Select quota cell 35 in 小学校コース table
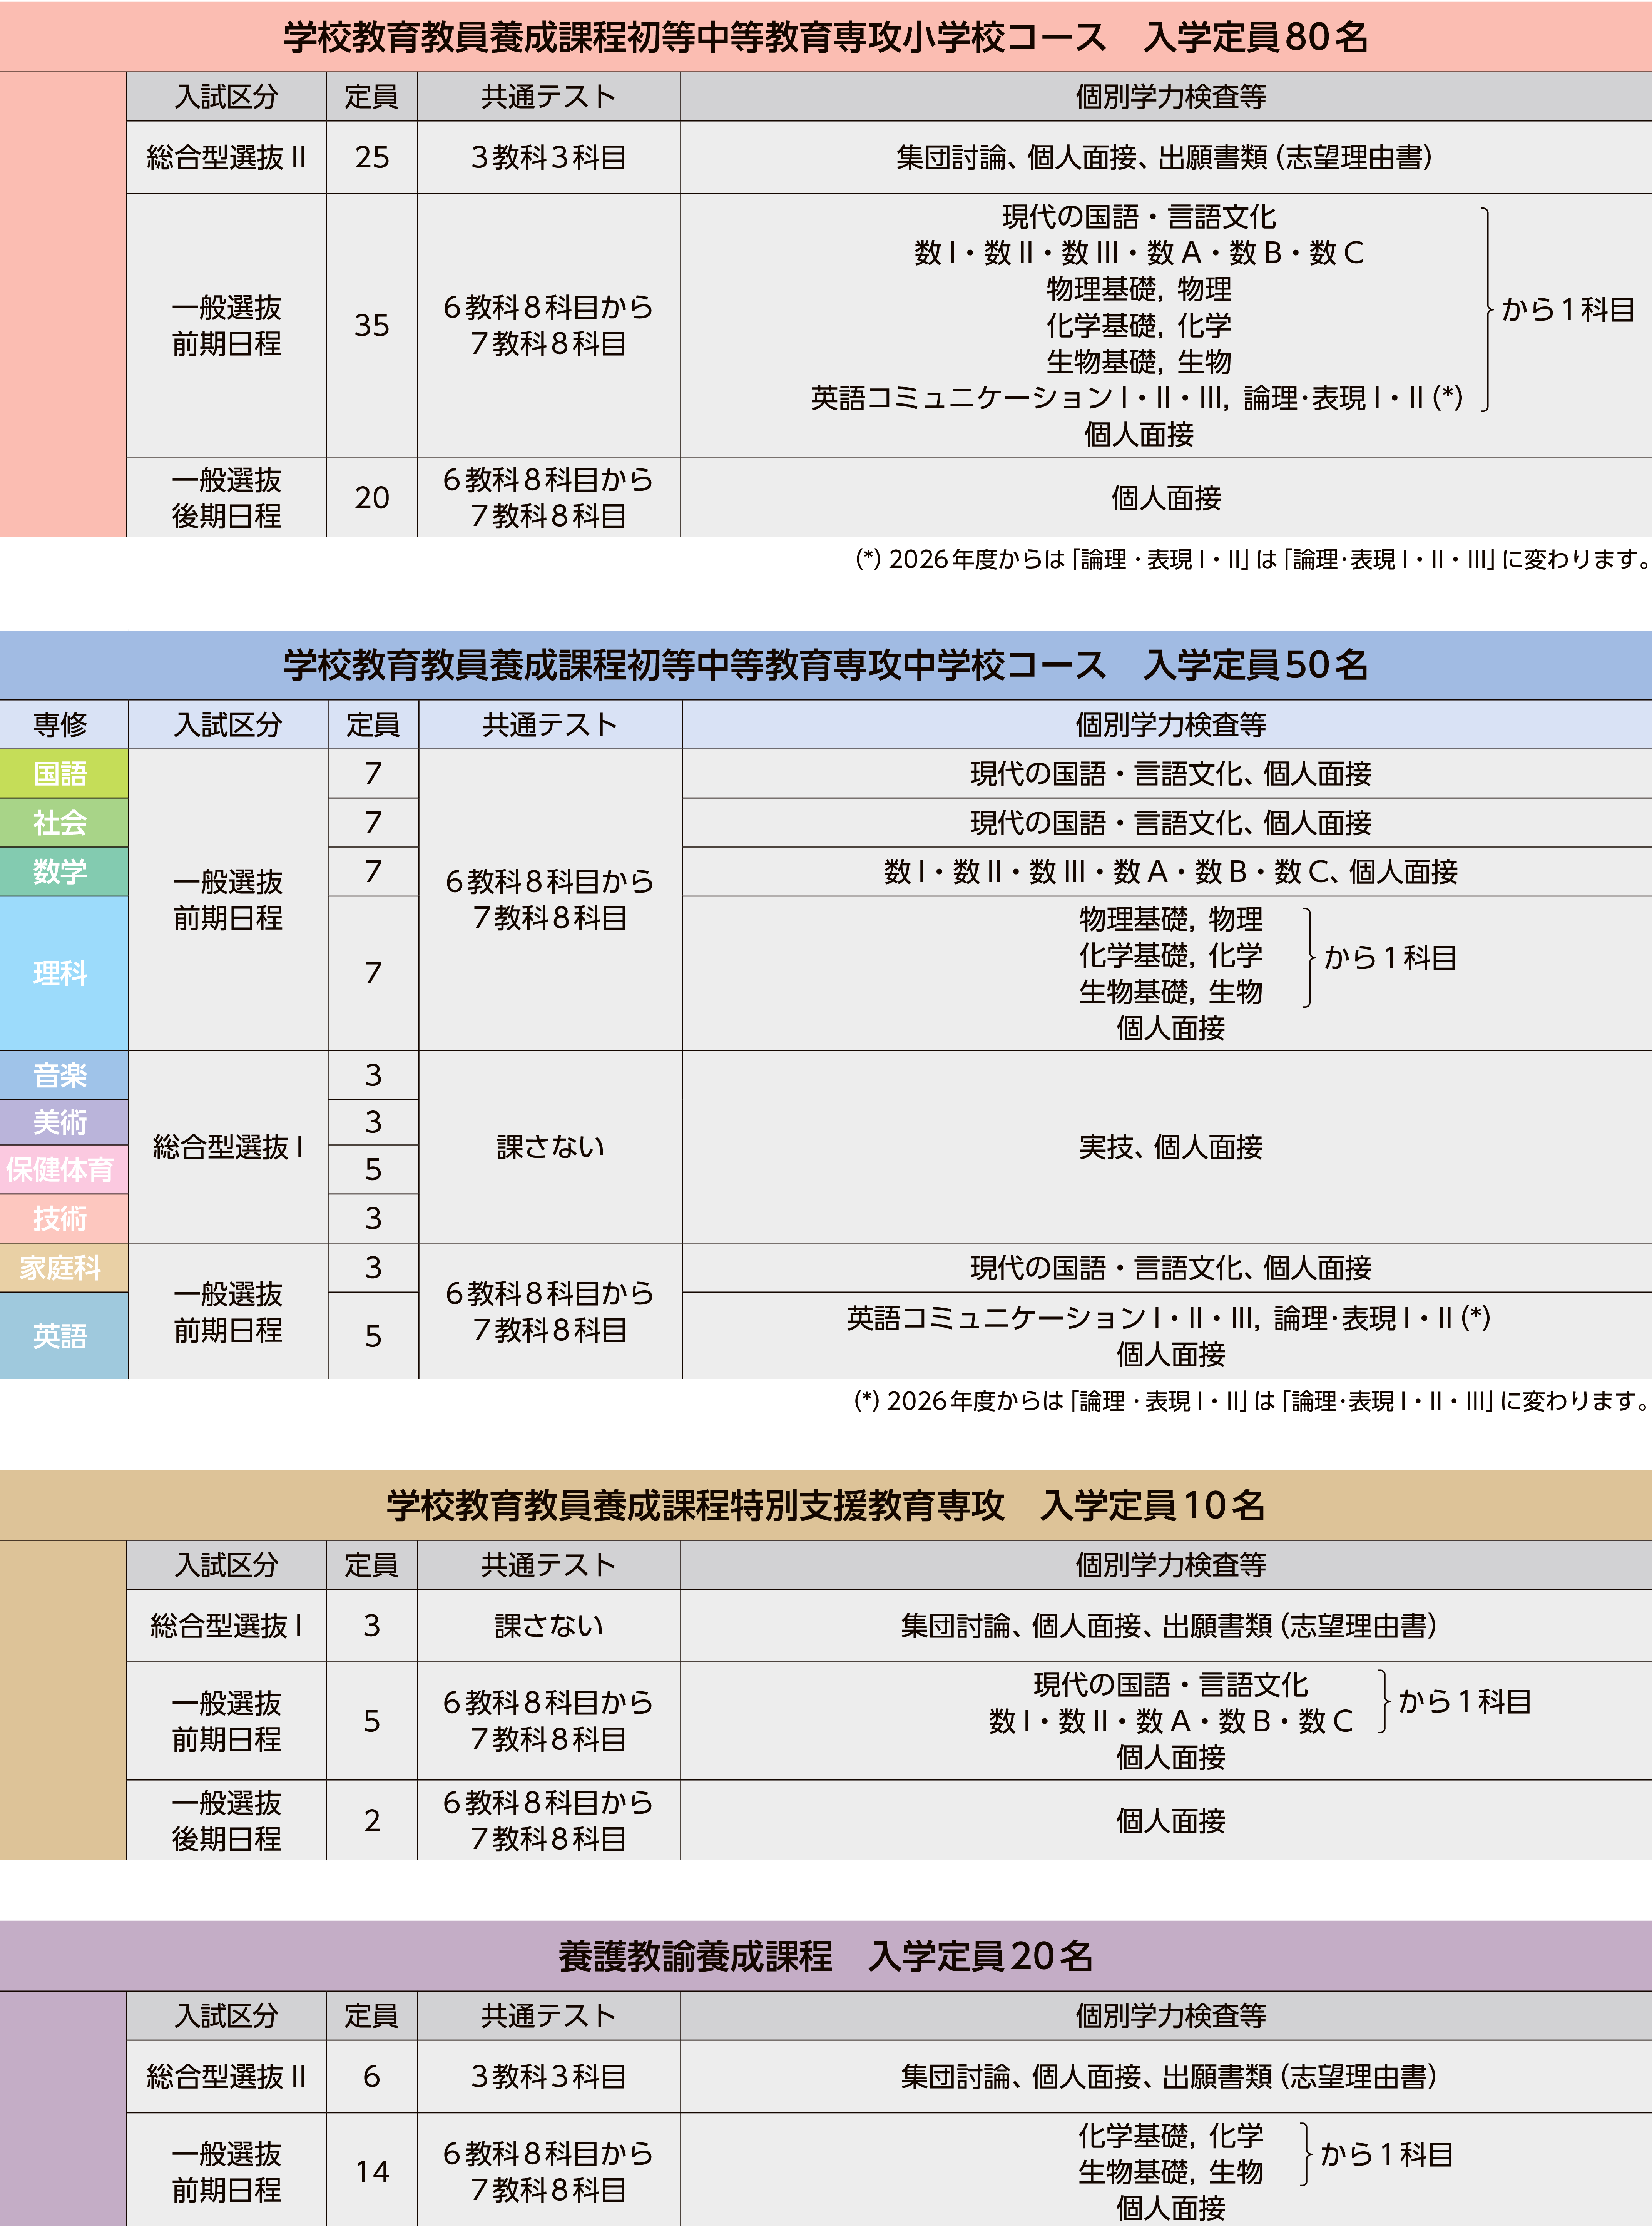 pyautogui.click(x=372, y=325)
